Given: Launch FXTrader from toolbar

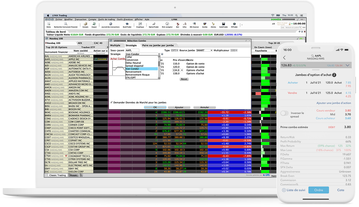Looking at the screenshot, I should pyautogui.click(x=234, y=25).
